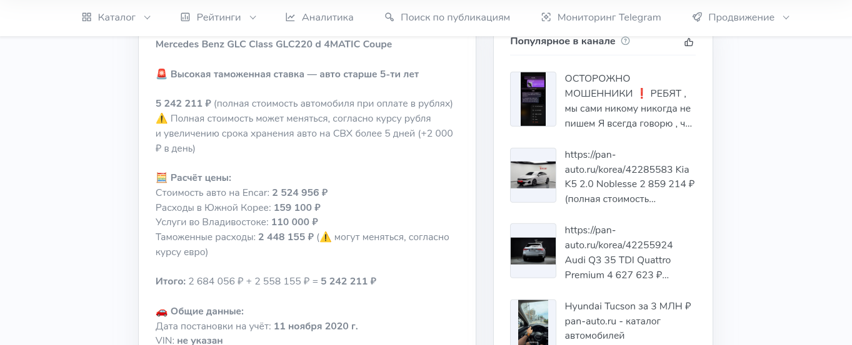Open the Hyundai Tucson за 3 МЛН post
The height and width of the screenshot is (345, 852).
click(x=628, y=321)
